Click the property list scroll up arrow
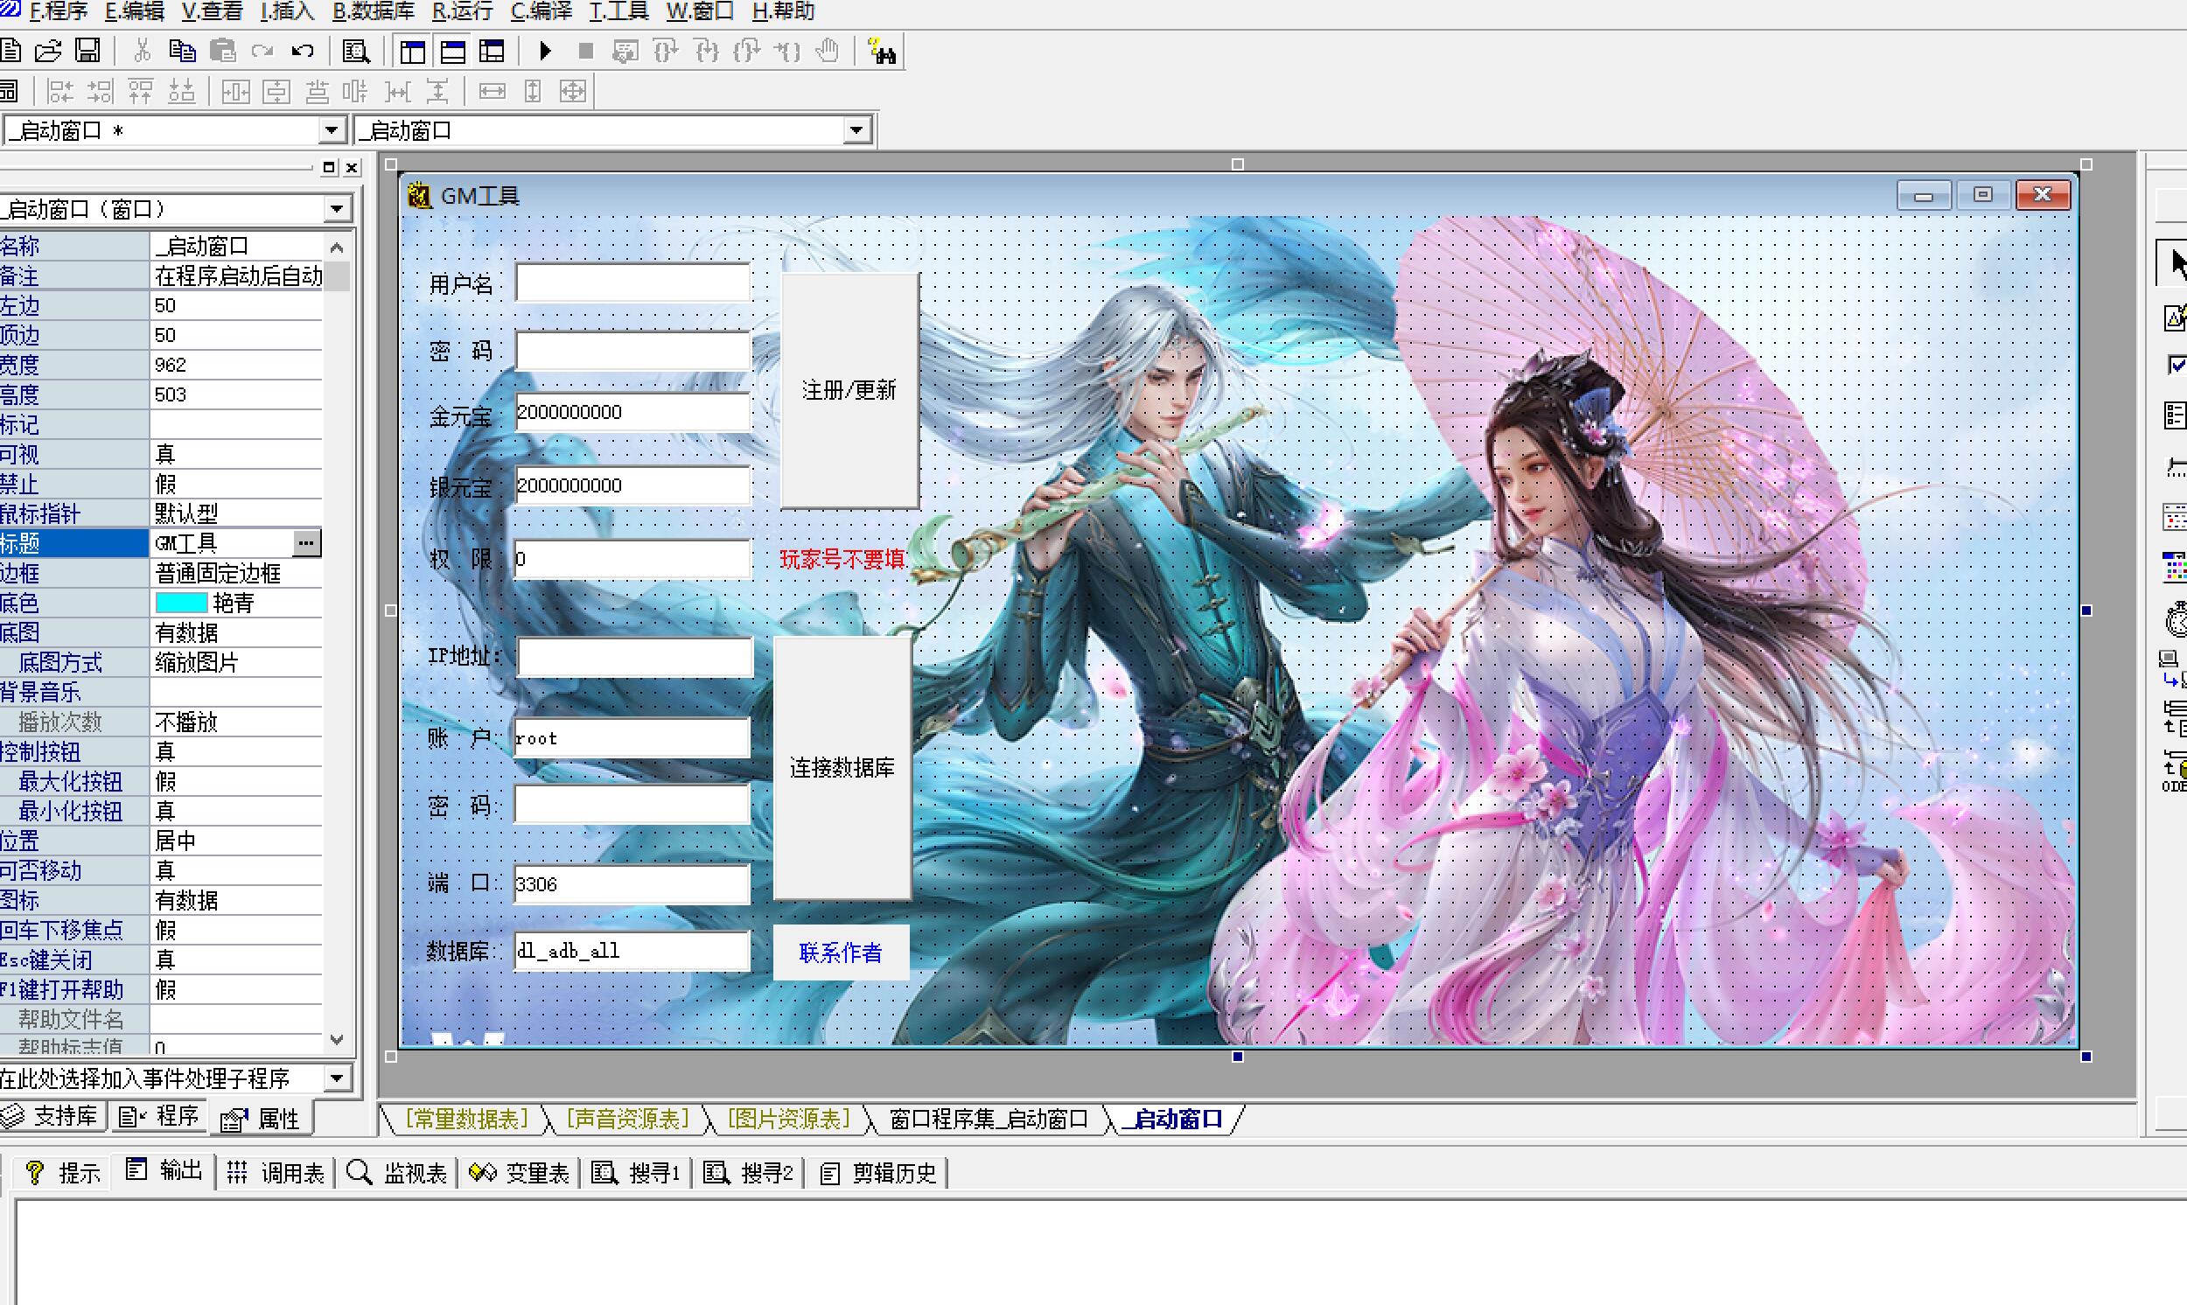Screen dimensions: 2187x1305 (337, 248)
